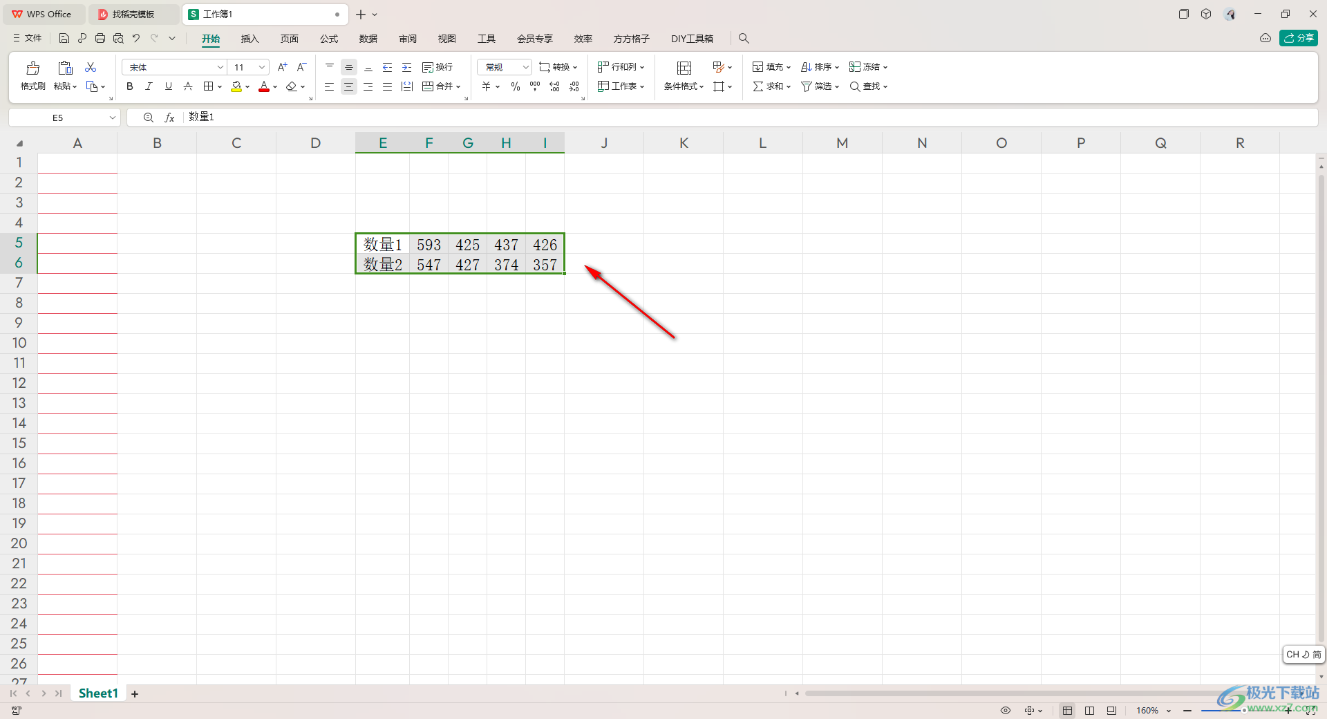Open the Review (审阅) tab

(x=408, y=39)
